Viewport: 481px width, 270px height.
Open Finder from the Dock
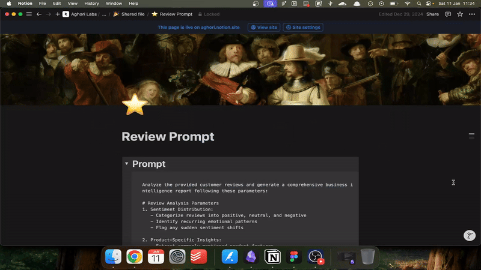click(113, 257)
